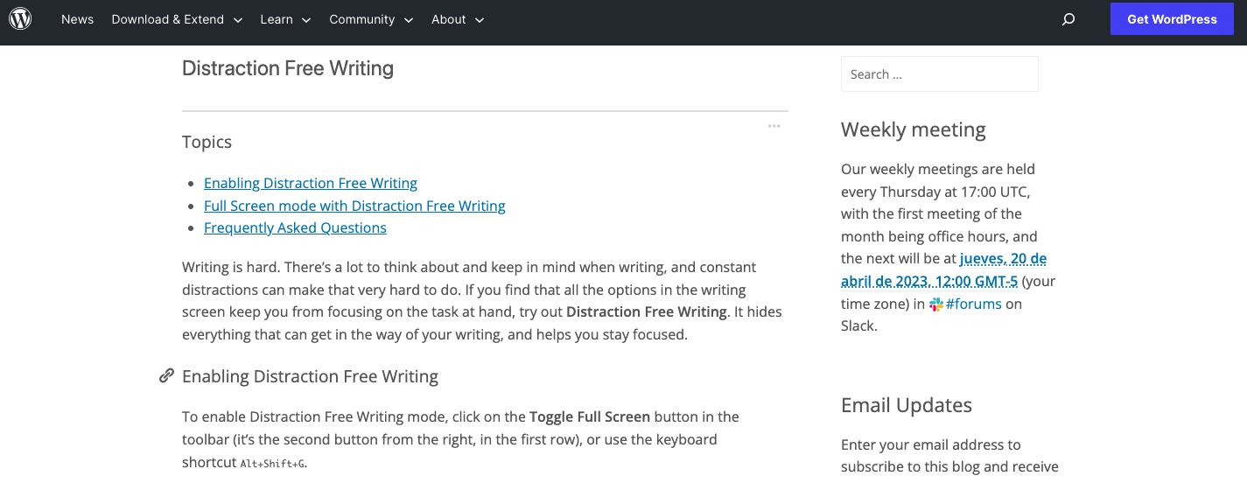Click the Enabling Distraction Free Writing section heading
The image size is (1247, 483).
tap(310, 376)
